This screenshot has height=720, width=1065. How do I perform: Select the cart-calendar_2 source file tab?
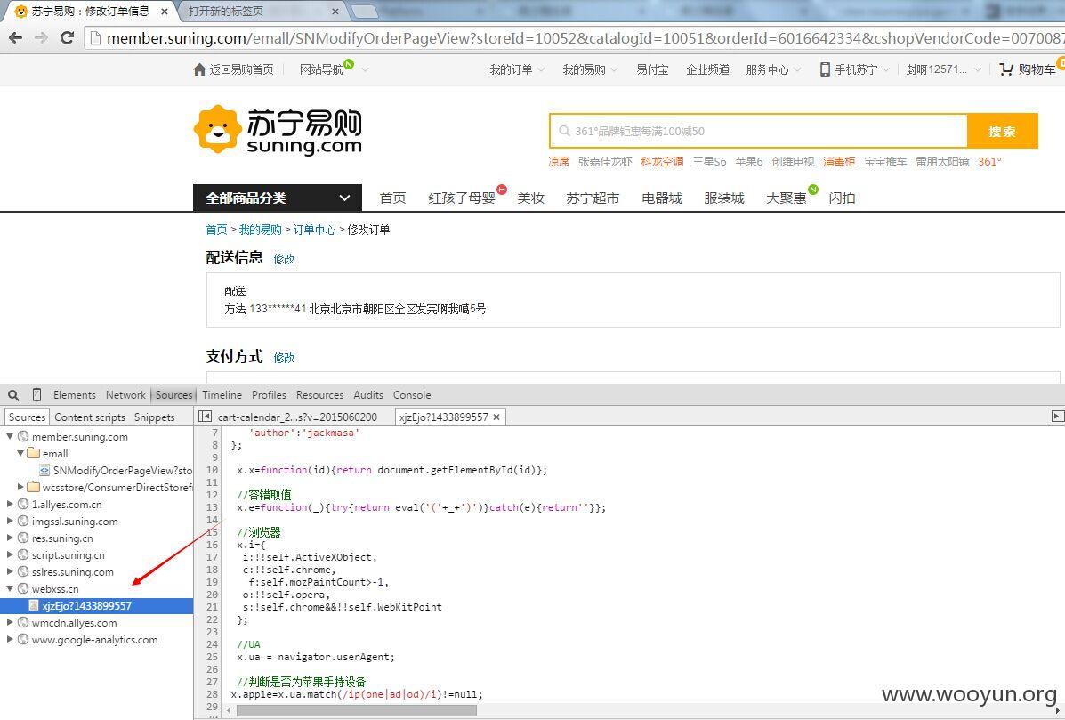tap(297, 417)
